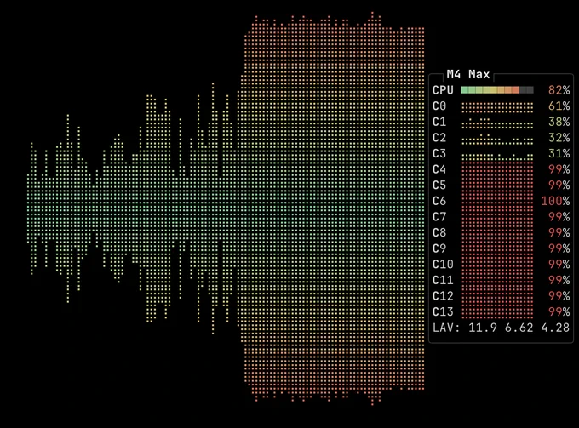The width and height of the screenshot is (579, 428).
Task: Select the C7 core label
Action: (439, 217)
